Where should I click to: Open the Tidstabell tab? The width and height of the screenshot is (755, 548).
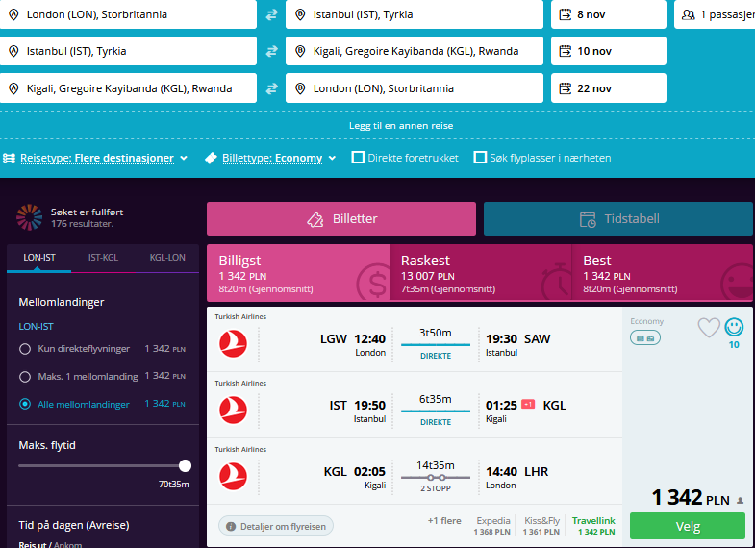tap(618, 219)
